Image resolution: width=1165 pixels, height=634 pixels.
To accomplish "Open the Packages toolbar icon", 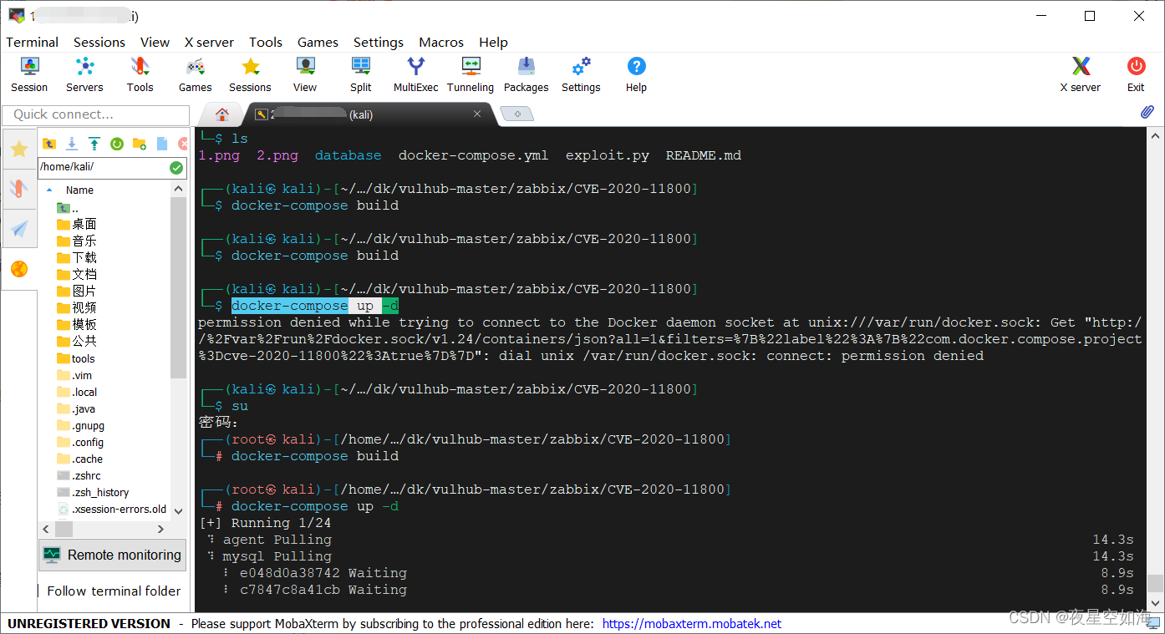I will click(526, 74).
